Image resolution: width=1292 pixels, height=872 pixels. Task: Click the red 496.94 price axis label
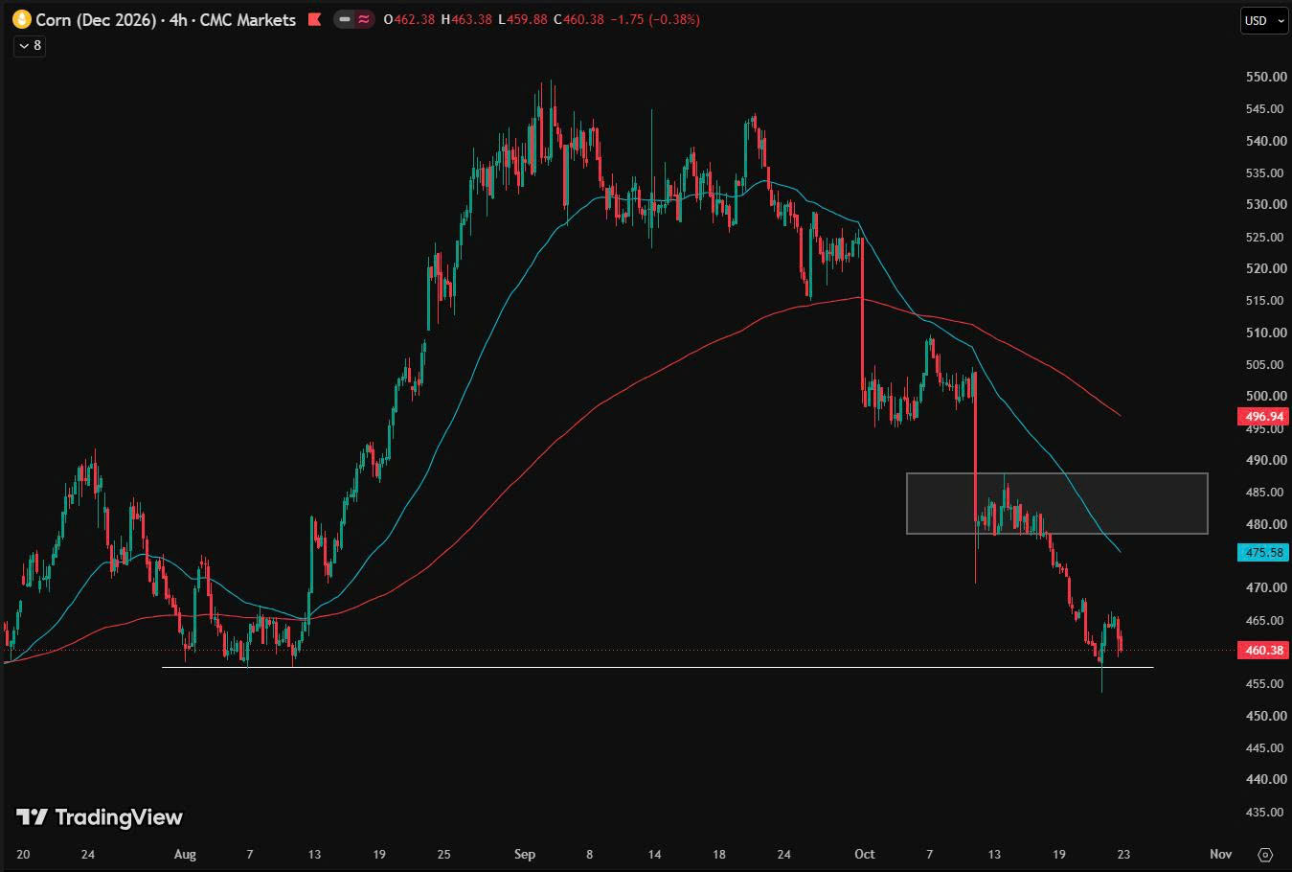pyautogui.click(x=1264, y=417)
